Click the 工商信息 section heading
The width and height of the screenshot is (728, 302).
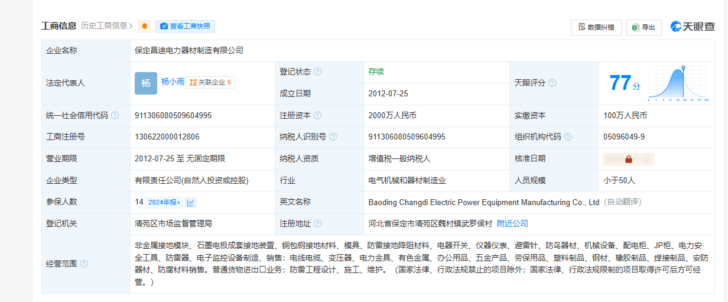coord(58,25)
